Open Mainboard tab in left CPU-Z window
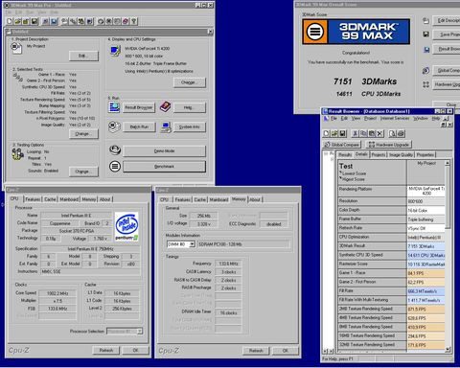The height and width of the screenshot is (368, 460). 69,199
